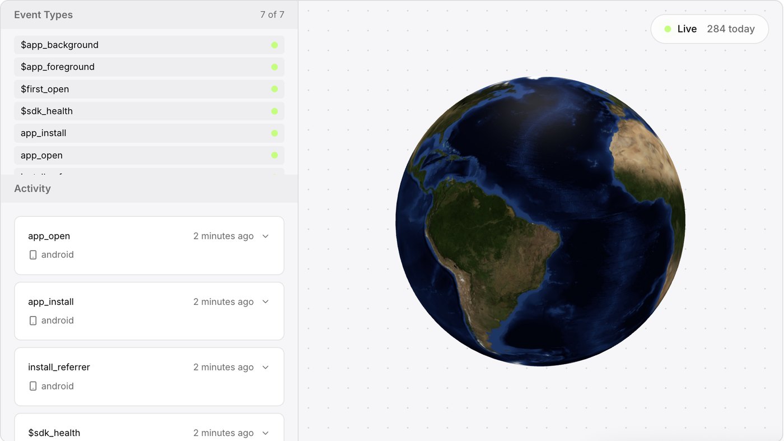
Task: Toggle the app_open event type dot
Action: (x=274, y=155)
